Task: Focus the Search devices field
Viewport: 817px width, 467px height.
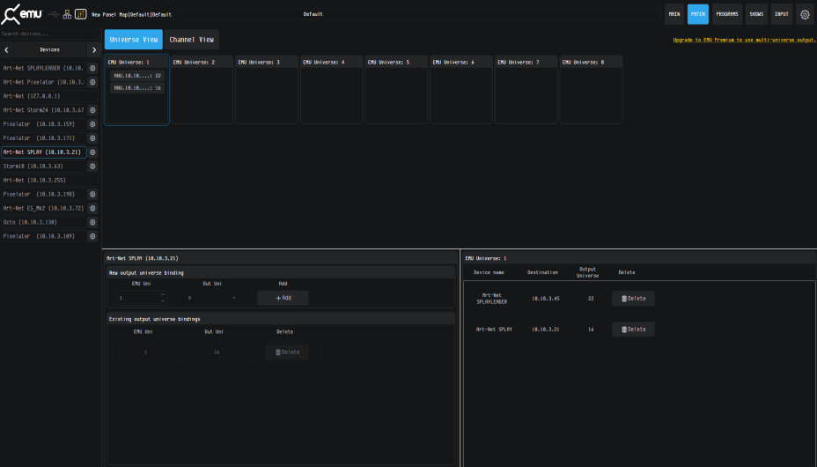Action: (x=50, y=33)
